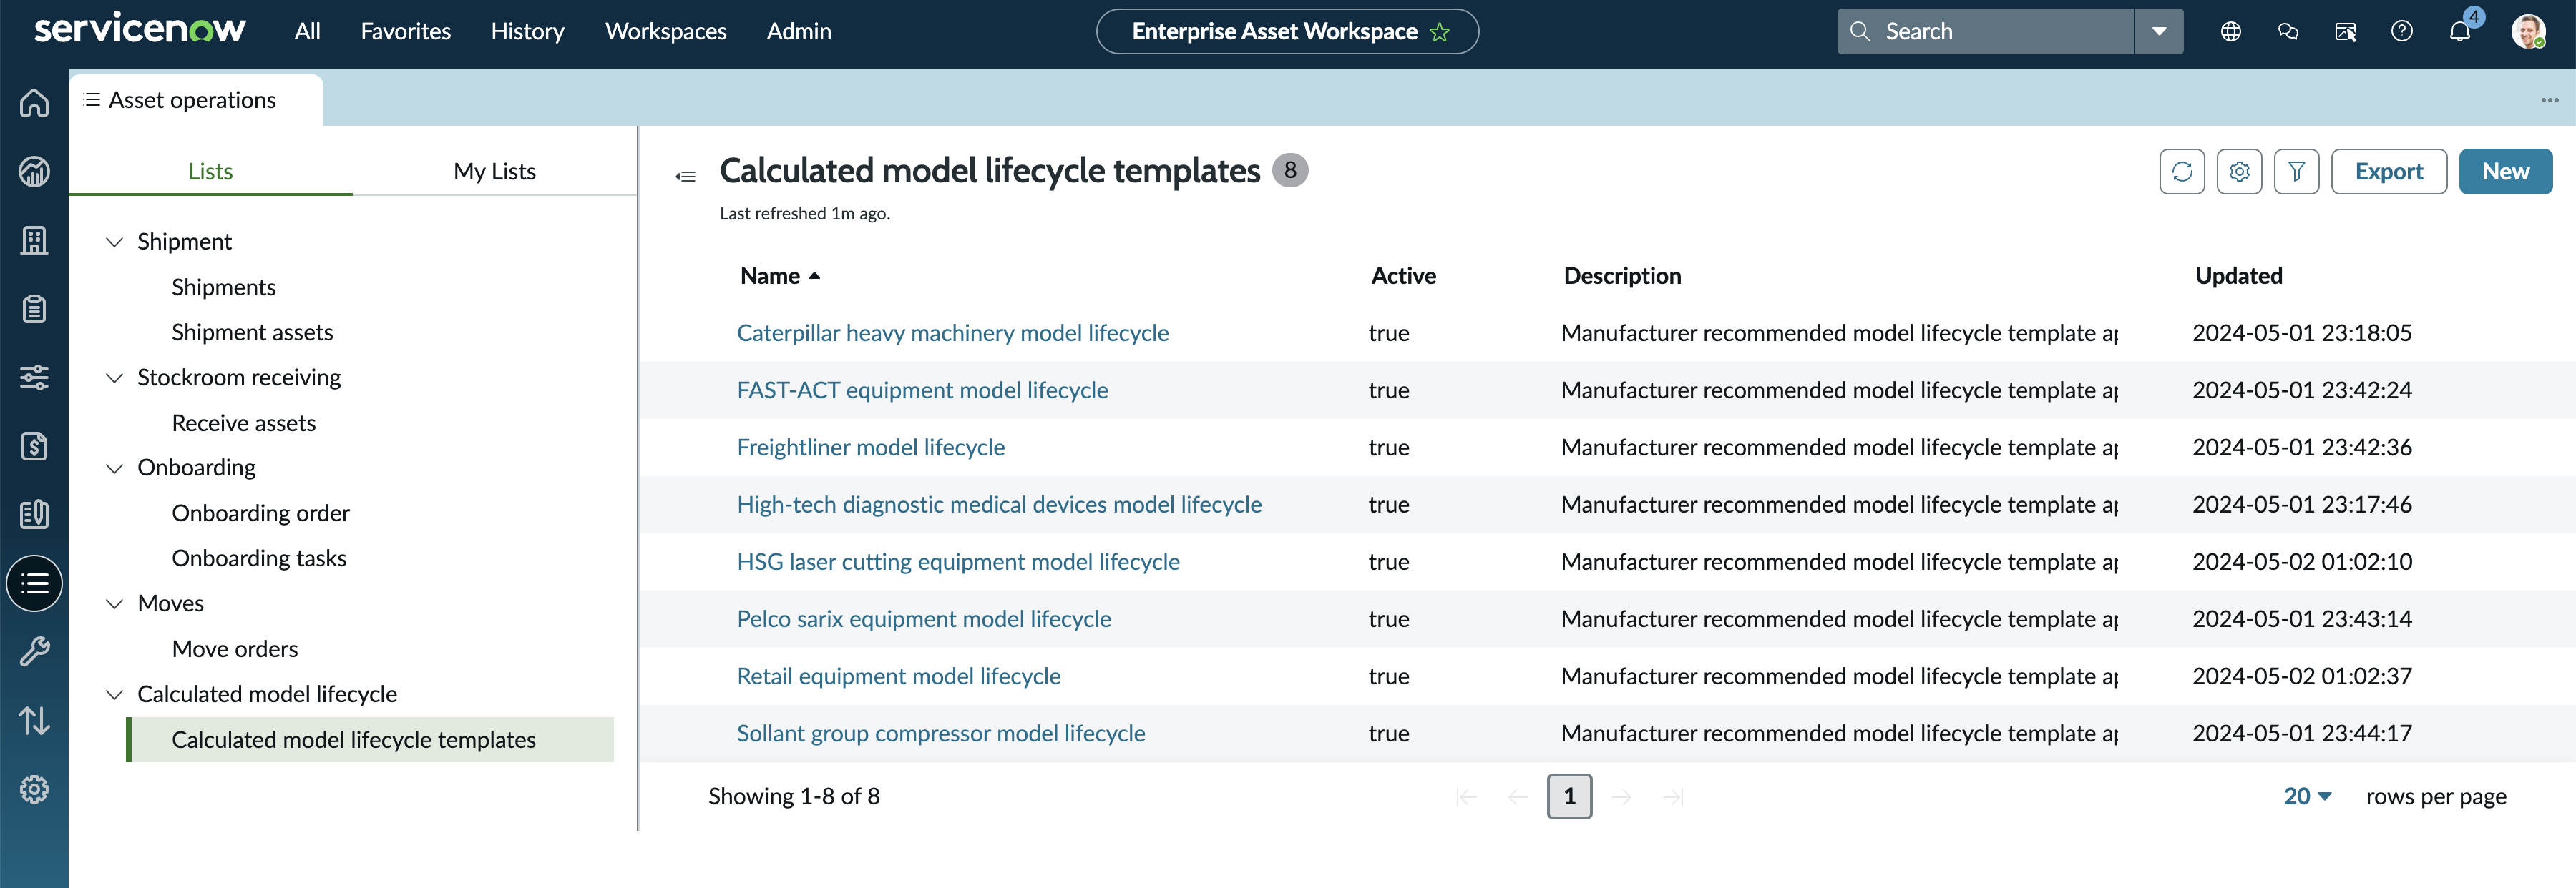Open the Receive assets list
The image size is (2576, 888).
[243, 423]
